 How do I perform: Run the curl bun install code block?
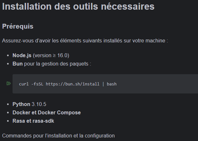coord(8,84)
